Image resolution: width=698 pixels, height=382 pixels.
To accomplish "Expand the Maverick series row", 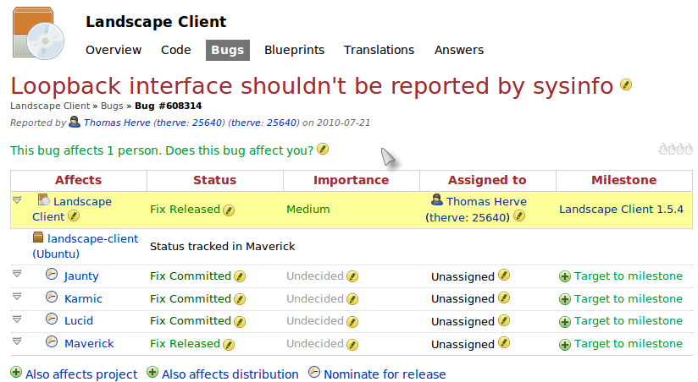I will pyautogui.click(x=17, y=341).
